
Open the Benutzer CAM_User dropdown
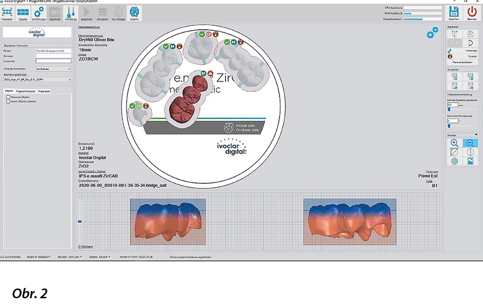click(70, 257)
